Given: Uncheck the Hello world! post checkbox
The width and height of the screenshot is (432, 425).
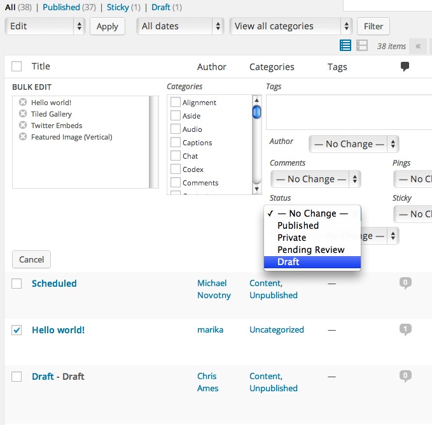Looking at the screenshot, I should click(17, 330).
